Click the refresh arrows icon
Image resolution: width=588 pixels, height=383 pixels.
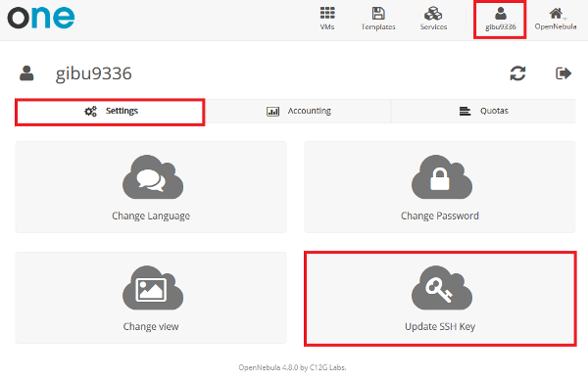pyautogui.click(x=517, y=73)
